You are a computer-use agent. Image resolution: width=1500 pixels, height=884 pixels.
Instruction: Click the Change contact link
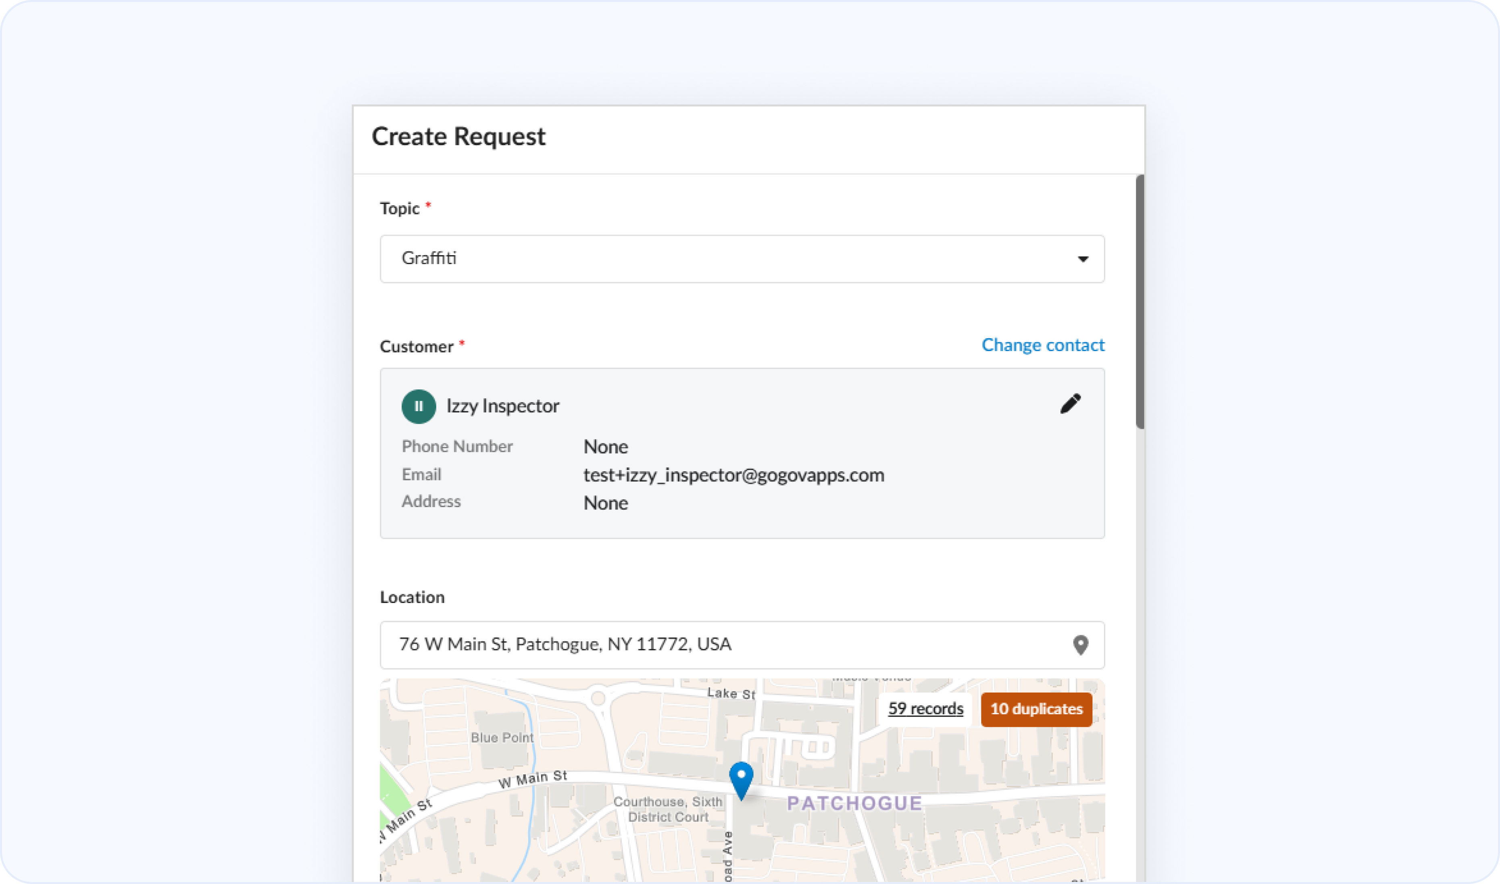(x=1042, y=345)
